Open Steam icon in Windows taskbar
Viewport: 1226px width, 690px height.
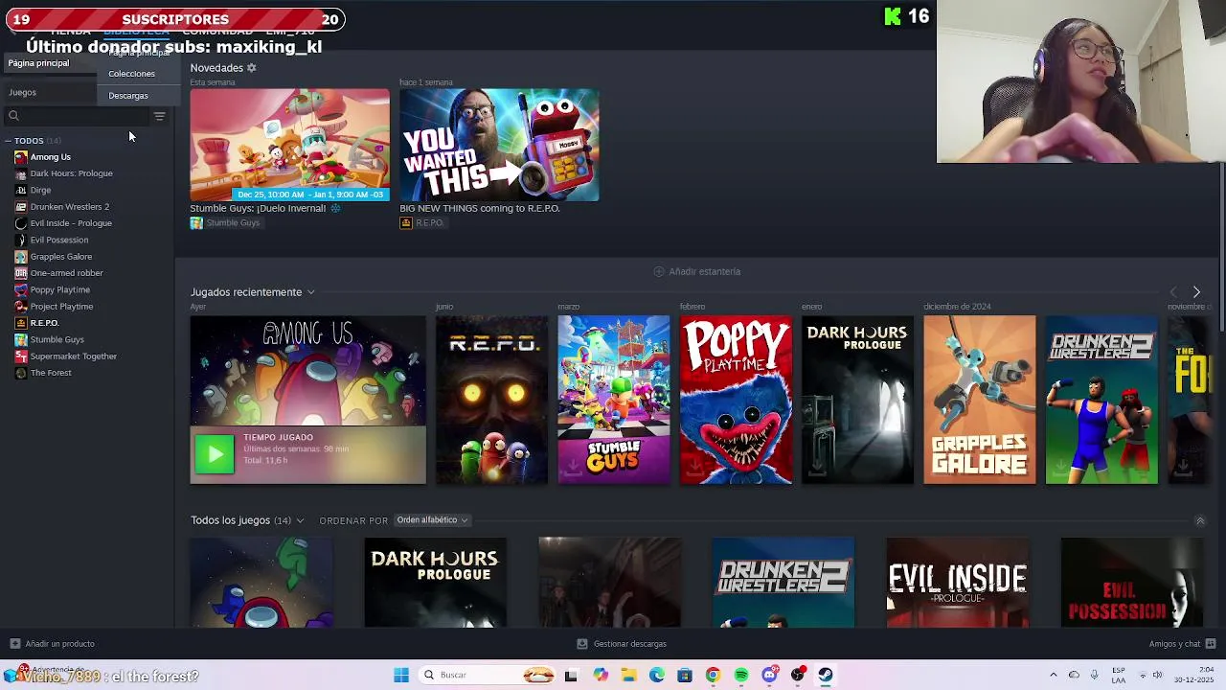(826, 675)
